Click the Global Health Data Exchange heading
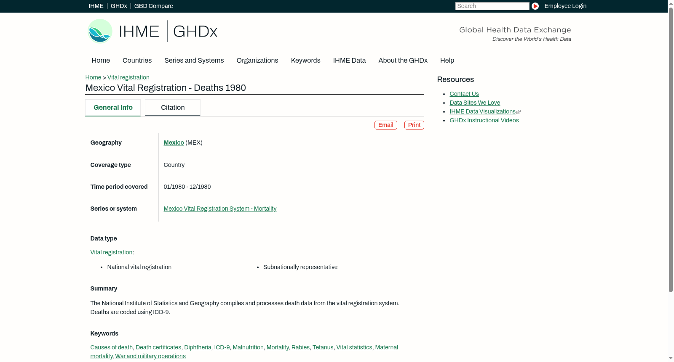 [515, 30]
